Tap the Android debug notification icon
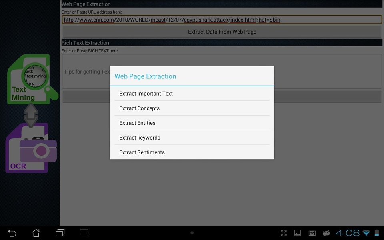The height and width of the screenshot is (240, 384). coord(326,233)
